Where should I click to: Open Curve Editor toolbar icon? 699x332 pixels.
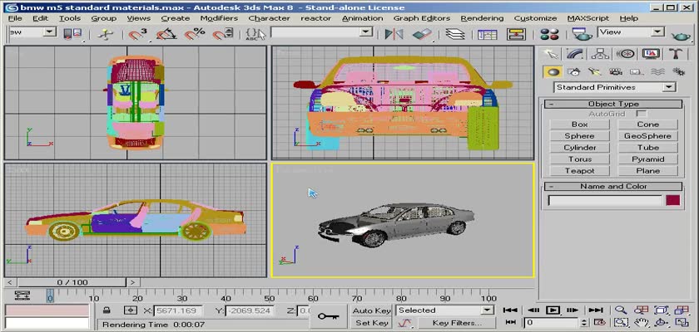(487, 34)
